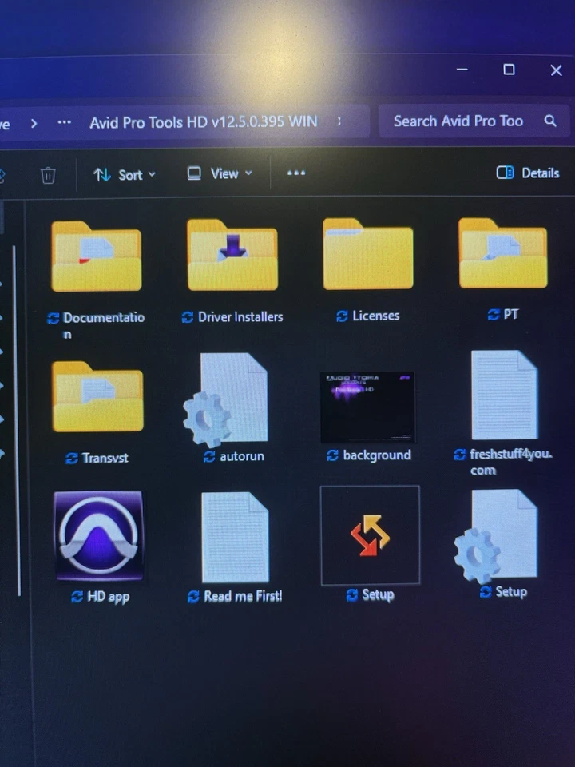Open the Licenses folder
Image resolution: width=575 pixels, height=767 pixels.
[x=367, y=253]
